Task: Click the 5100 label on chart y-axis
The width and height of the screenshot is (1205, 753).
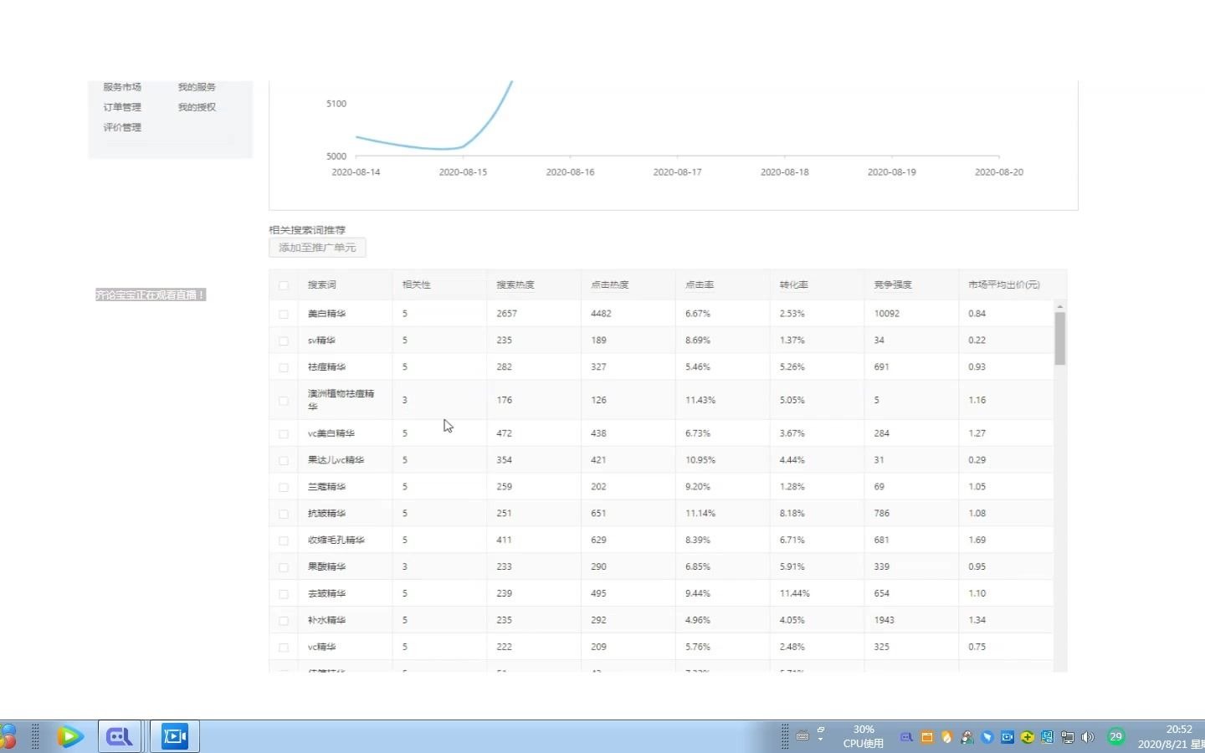Action: pyautogui.click(x=336, y=104)
